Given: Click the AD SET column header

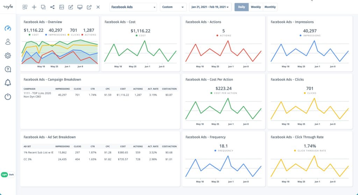Looking at the screenshot, I should [x=27, y=146].
